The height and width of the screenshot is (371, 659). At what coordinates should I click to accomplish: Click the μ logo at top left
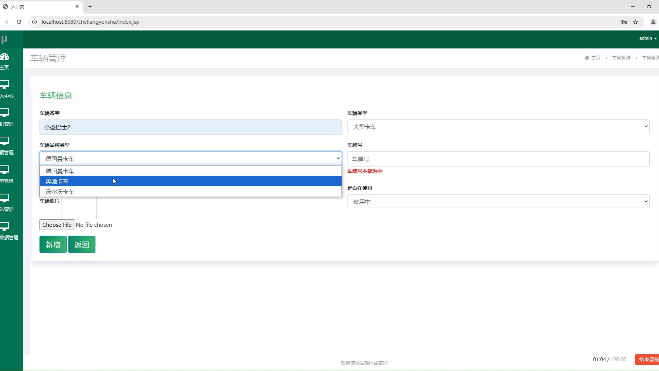pos(4,39)
